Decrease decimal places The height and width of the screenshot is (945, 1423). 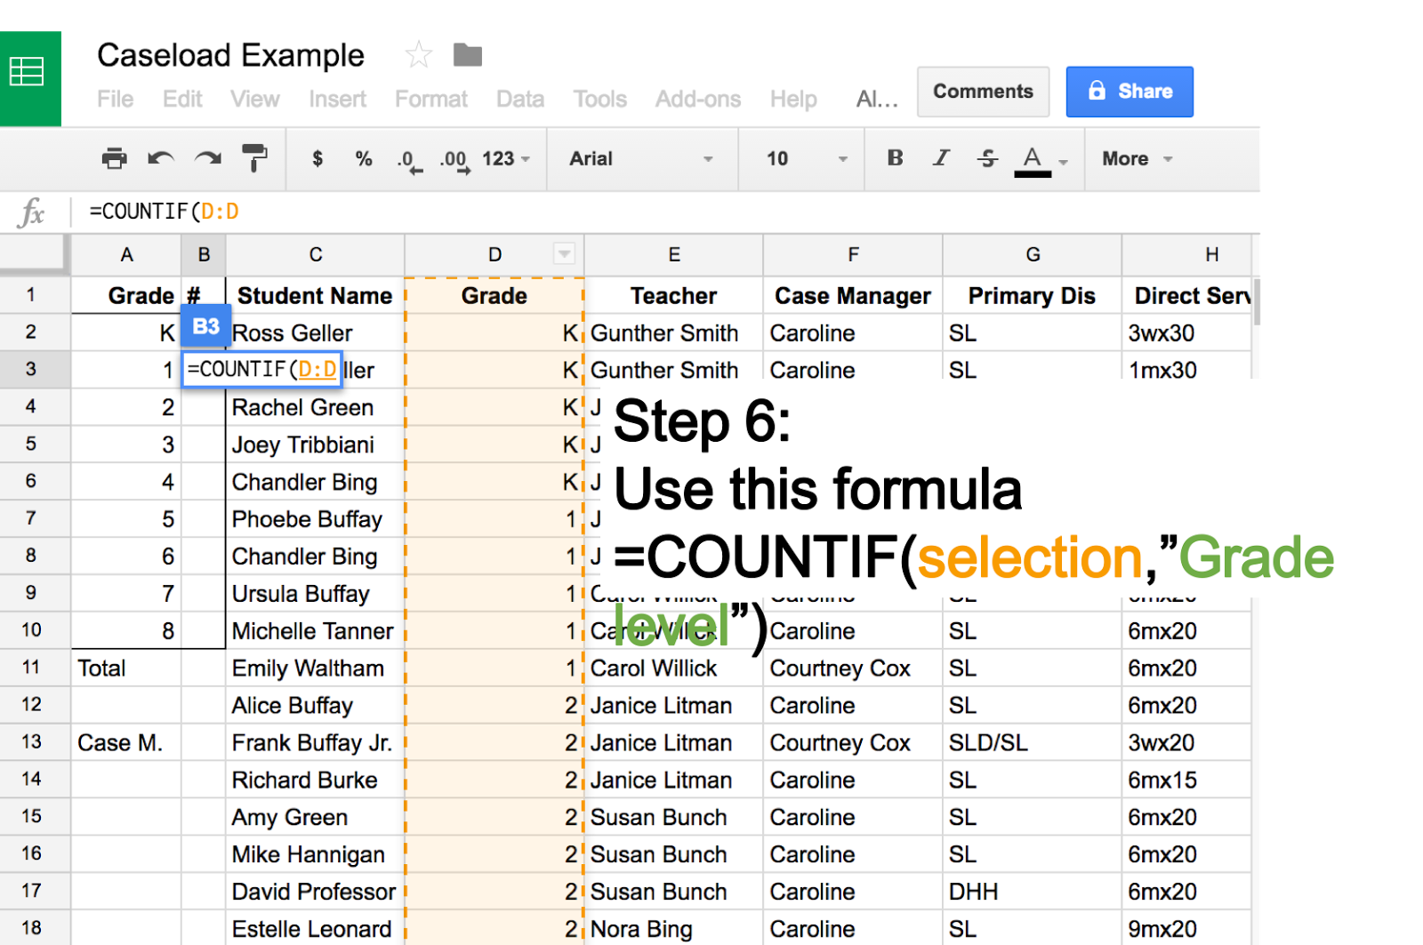point(407,158)
